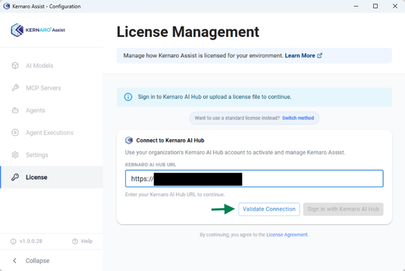Click the Agent Executions play icon
Screen dimensions: 405x271
pyautogui.click(x=15, y=133)
